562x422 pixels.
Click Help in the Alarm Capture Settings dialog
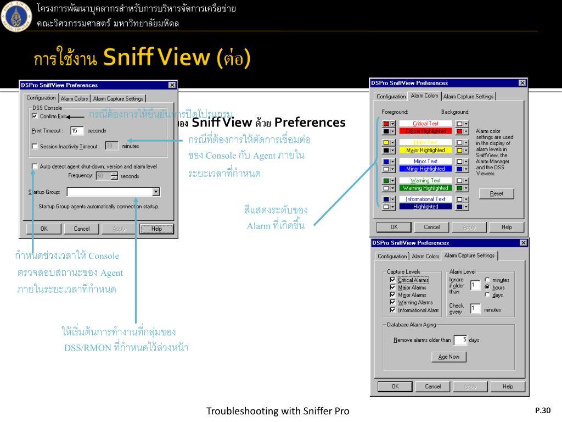(508, 386)
